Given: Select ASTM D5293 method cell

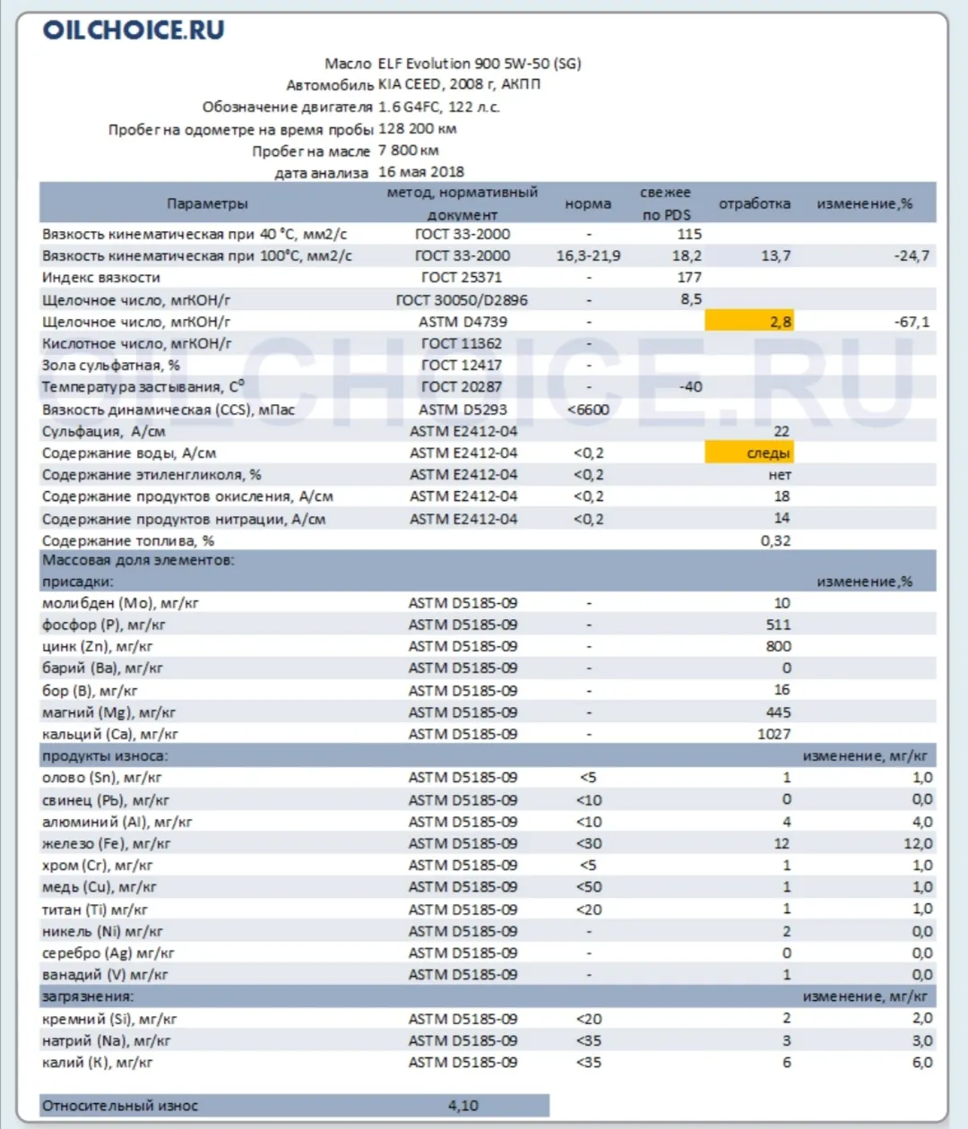Looking at the screenshot, I should pos(462,409).
